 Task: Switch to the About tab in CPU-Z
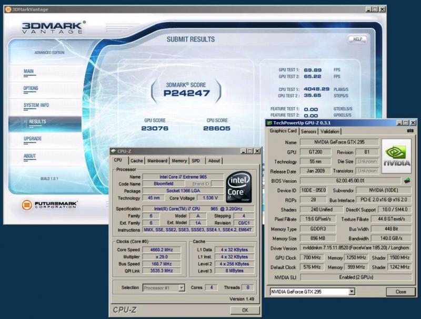click(x=214, y=161)
